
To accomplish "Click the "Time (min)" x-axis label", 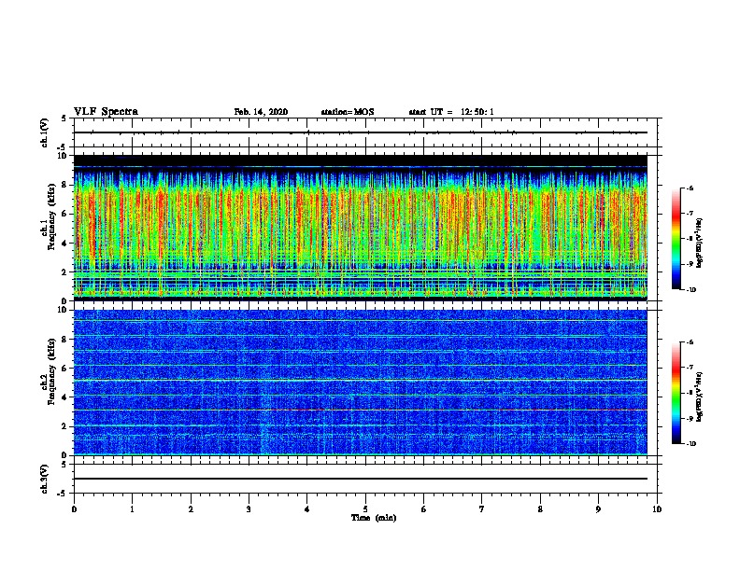I will point(374,518).
